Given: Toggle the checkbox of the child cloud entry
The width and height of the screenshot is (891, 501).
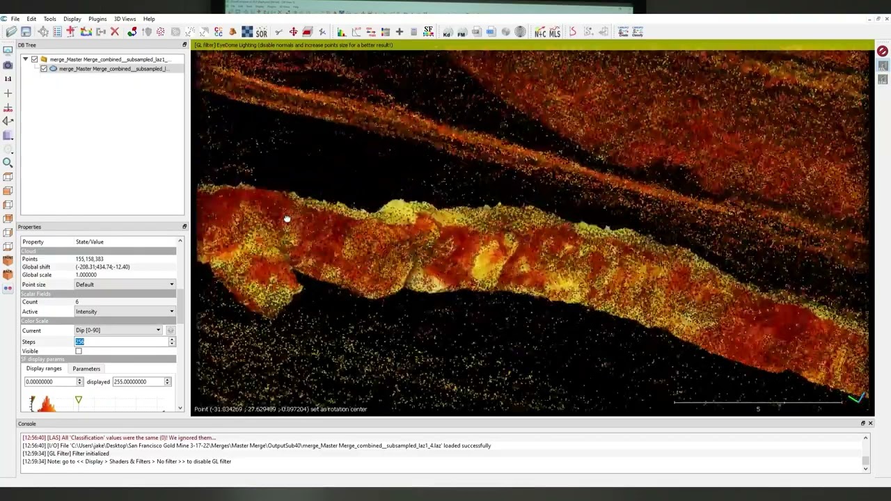Looking at the screenshot, I should coord(43,69).
